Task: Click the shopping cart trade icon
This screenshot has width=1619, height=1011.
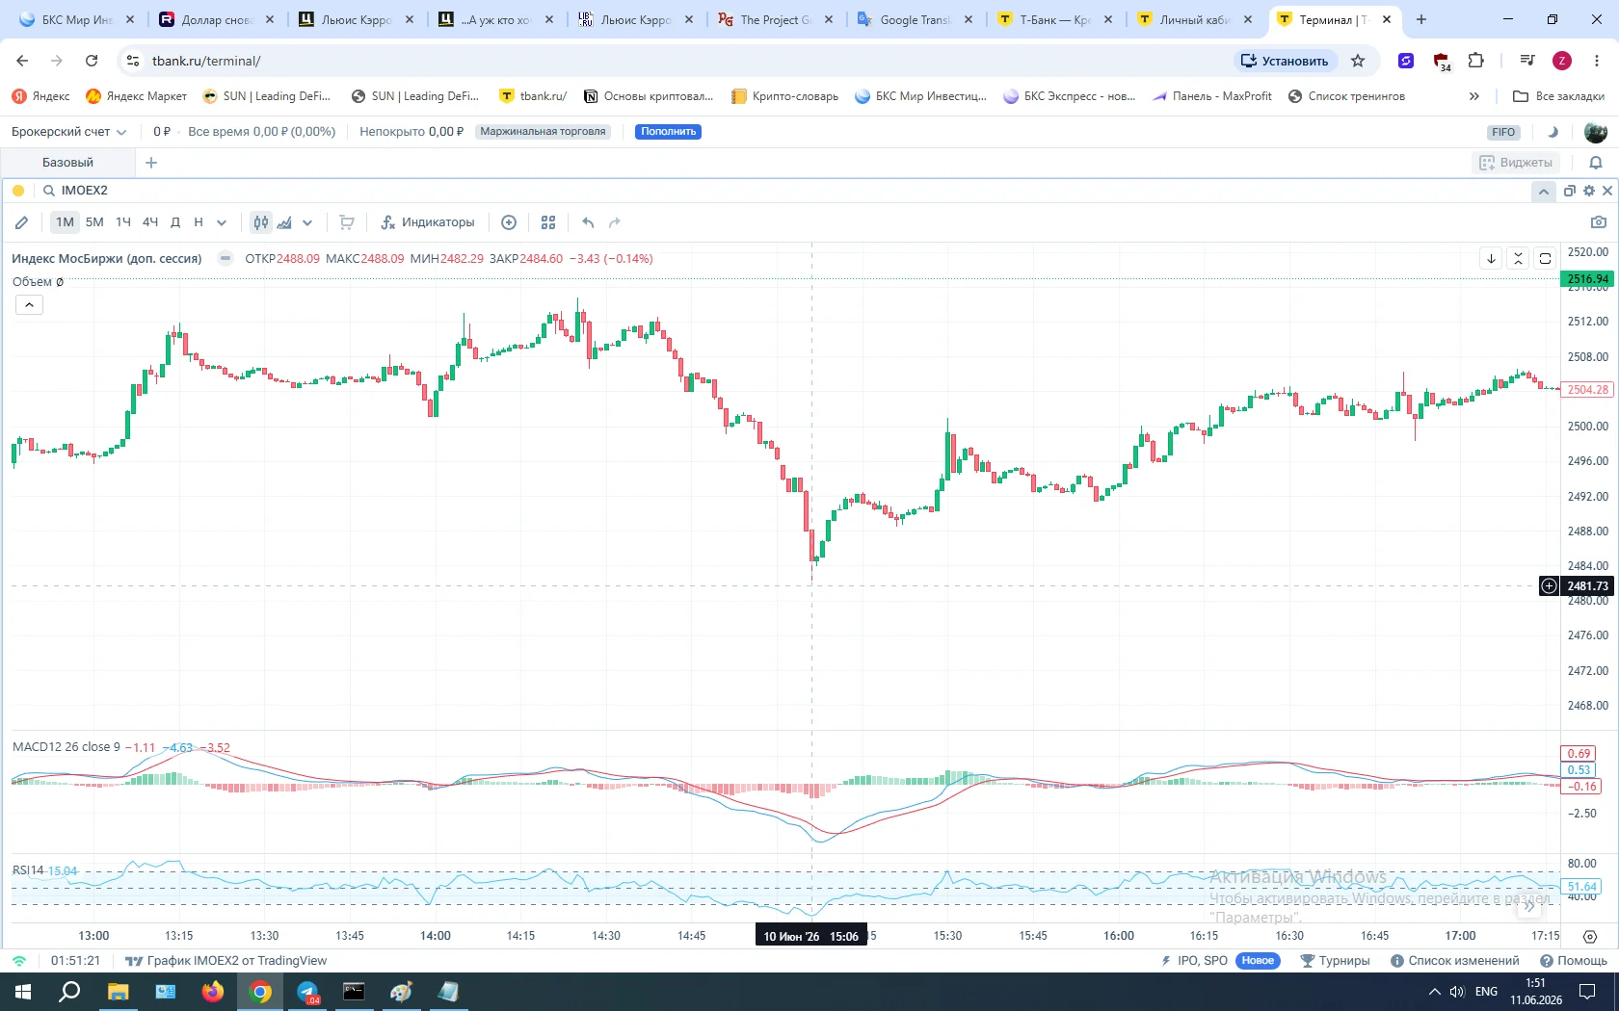Action: 347,222
